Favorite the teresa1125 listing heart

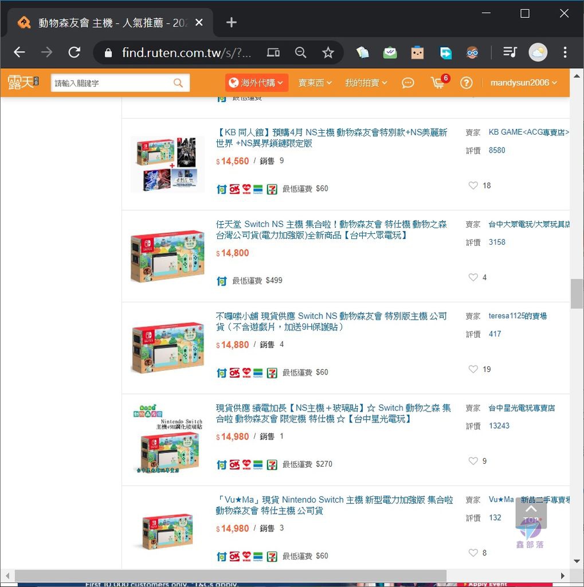[x=473, y=369]
